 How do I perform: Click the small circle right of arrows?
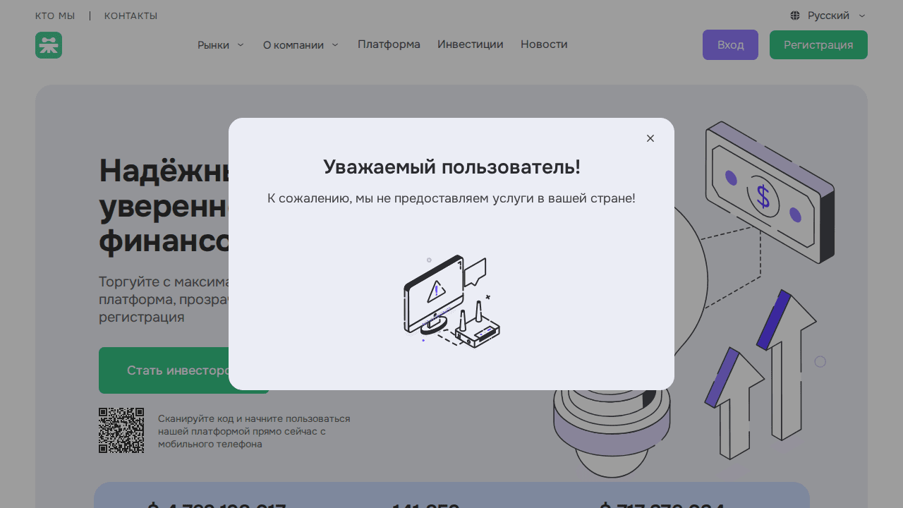click(820, 362)
